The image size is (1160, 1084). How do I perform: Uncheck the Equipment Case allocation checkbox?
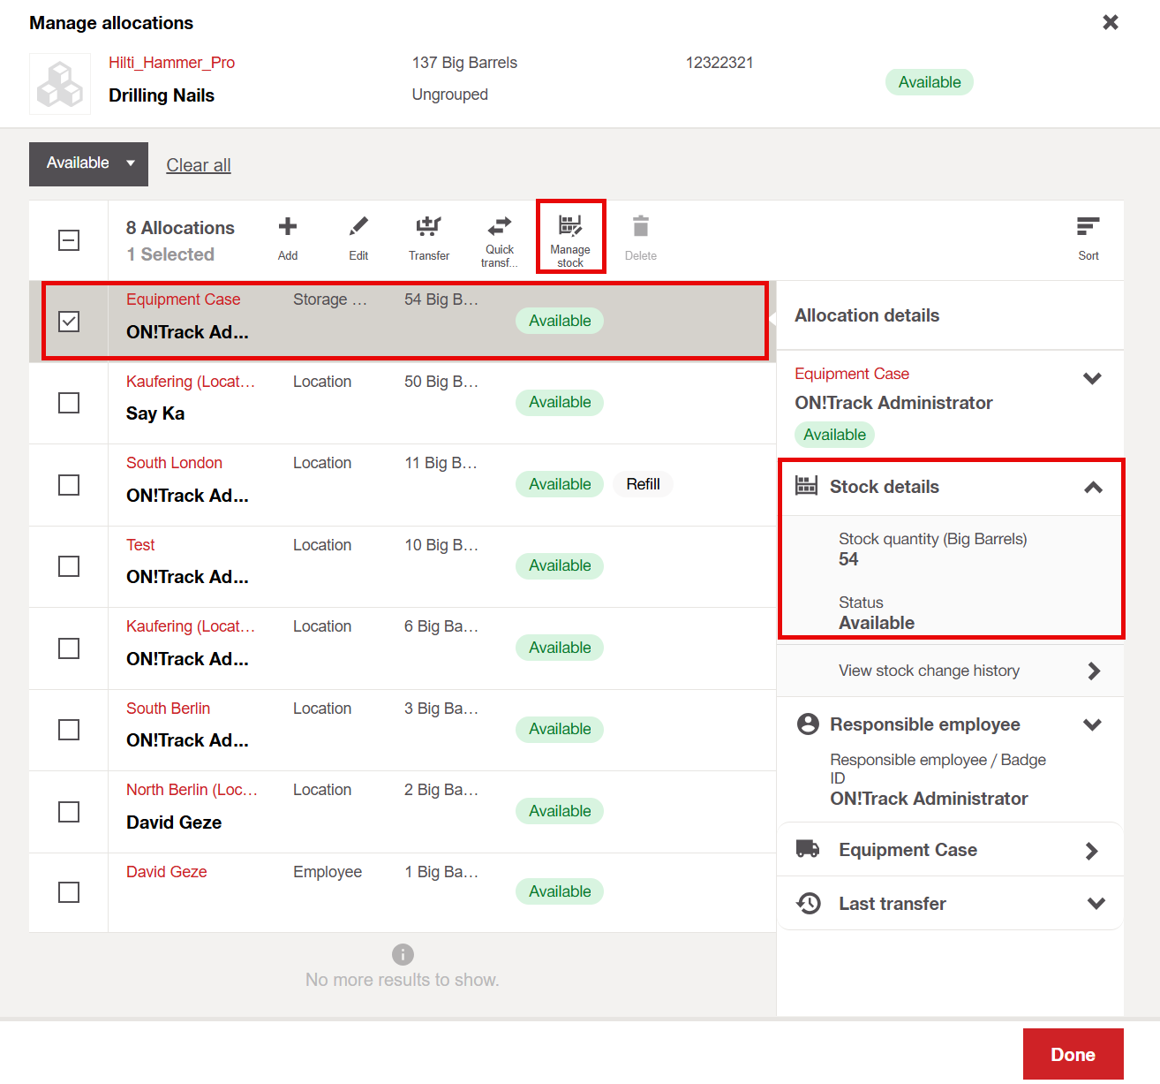click(69, 322)
